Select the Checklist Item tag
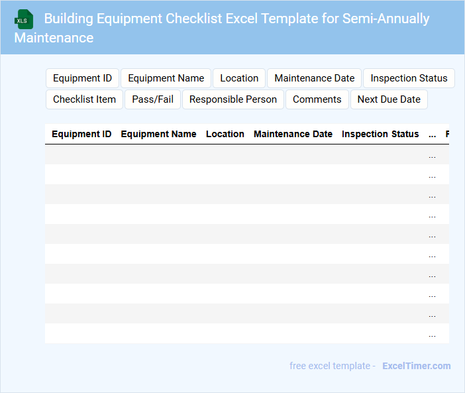465x393 pixels. 84,99
